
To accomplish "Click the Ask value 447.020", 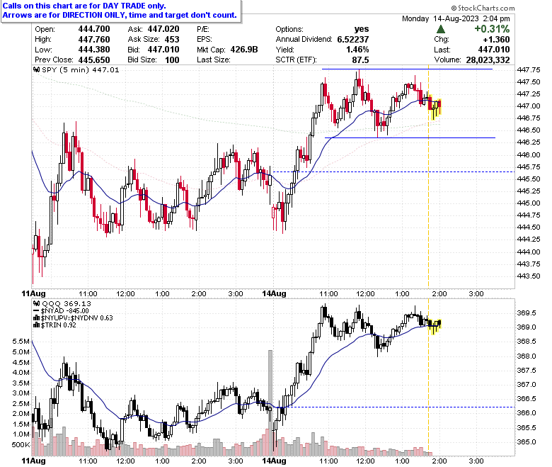I will click(163, 29).
